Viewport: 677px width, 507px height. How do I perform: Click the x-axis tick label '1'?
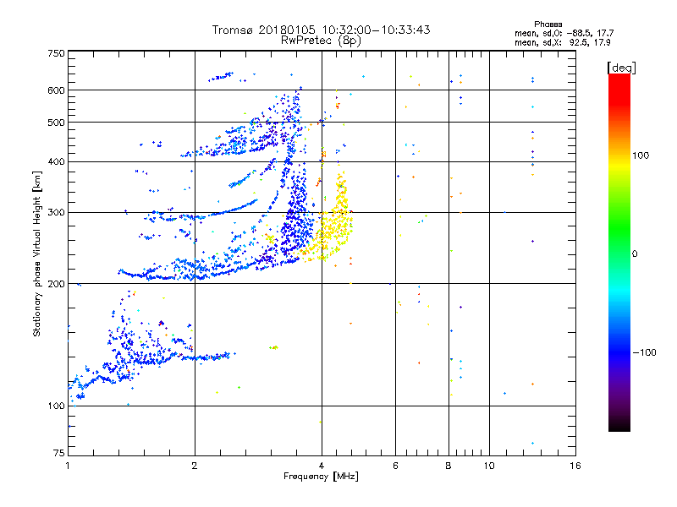[68, 466]
